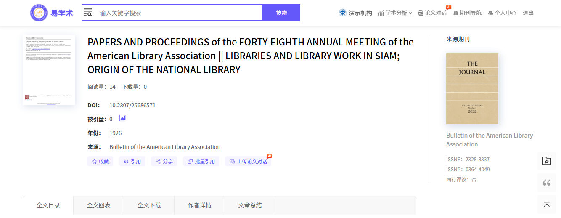Open Bulletin of the American Library Association source link
The height and width of the screenshot is (218, 561).
(165, 147)
